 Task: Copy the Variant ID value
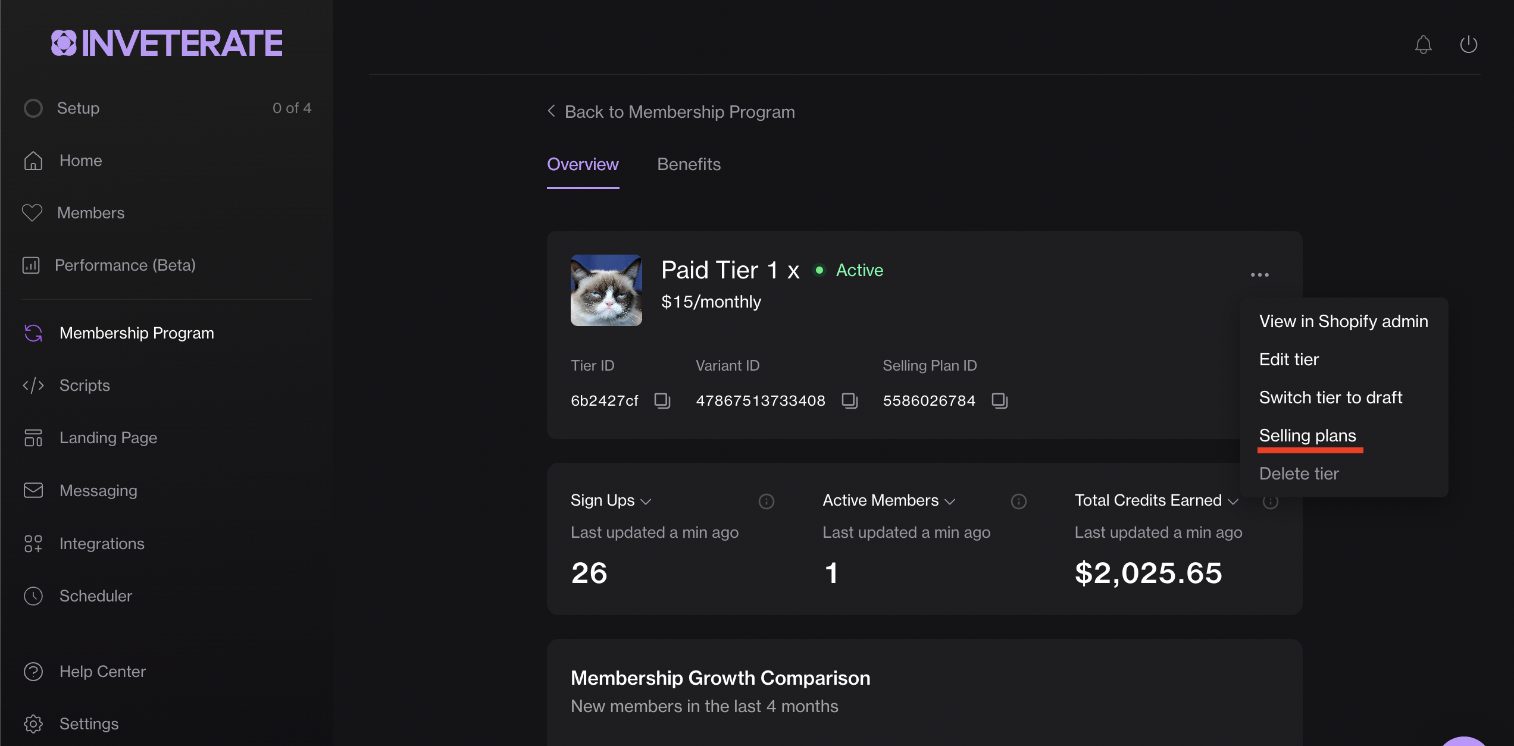coord(849,400)
